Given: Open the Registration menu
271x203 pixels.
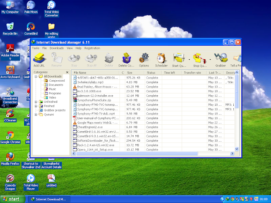Looking at the screenshot, I should pos(92,48).
